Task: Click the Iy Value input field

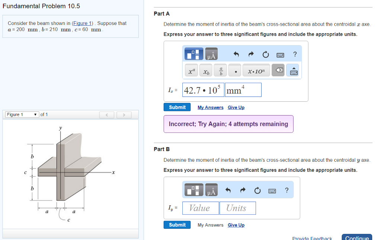Action: click(201, 208)
